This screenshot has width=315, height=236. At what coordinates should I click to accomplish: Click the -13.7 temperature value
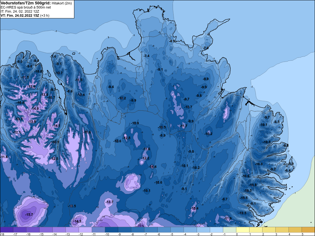pyautogui.click(x=110, y=202)
